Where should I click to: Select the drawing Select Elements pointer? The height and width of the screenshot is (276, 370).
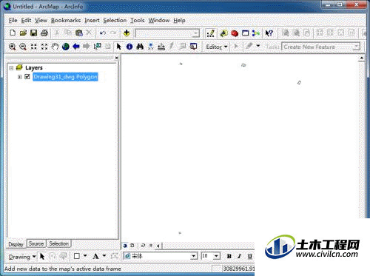click(x=42, y=257)
